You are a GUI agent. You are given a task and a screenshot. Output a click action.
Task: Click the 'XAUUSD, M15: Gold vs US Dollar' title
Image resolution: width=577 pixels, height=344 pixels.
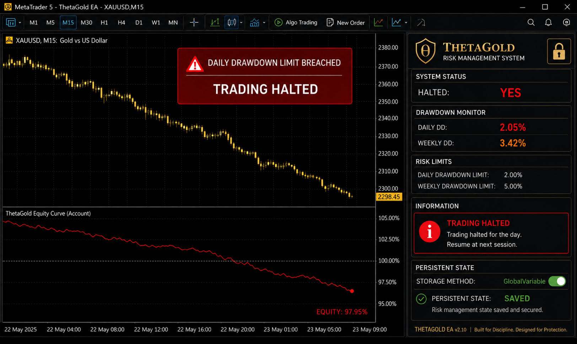61,40
